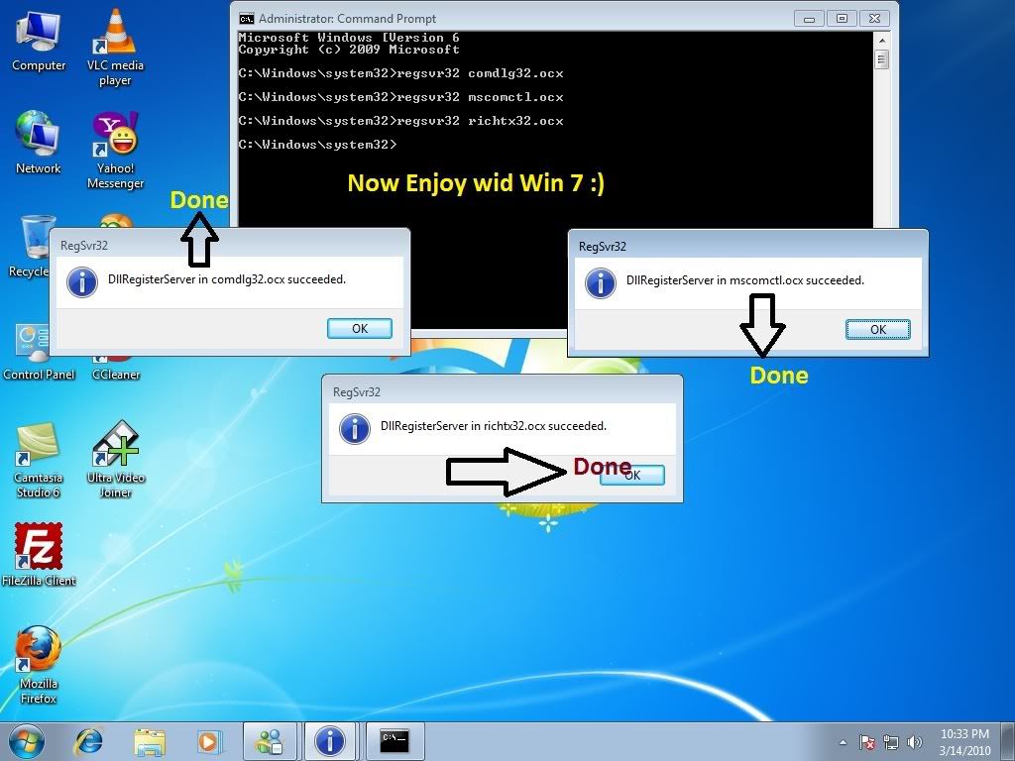Open the volume control in the system tray

[x=915, y=741]
